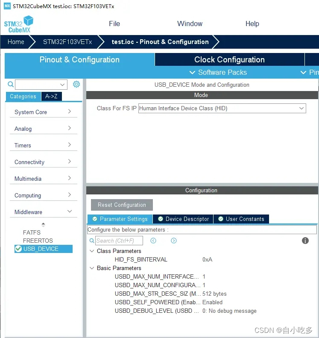Open the Window menu

[x=190, y=24]
